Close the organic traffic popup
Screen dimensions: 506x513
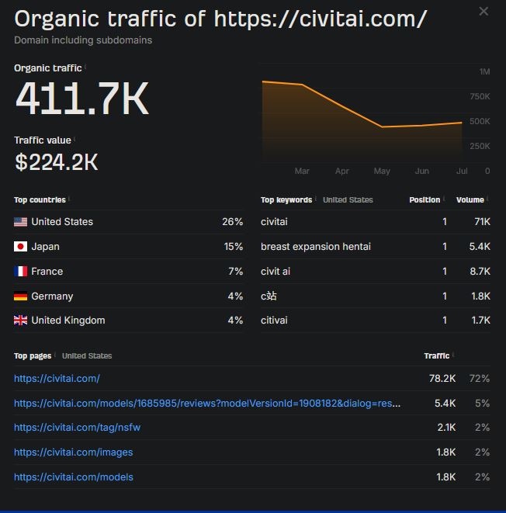(483, 12)
